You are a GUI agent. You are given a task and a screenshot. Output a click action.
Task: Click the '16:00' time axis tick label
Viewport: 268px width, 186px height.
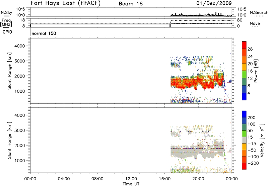[164, 179]
